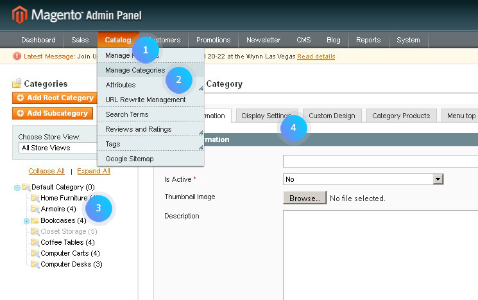This screenshot has width=478, height=300.
Task: Click the category name input field
Action: pyautogui.click(x=380, y=161)
